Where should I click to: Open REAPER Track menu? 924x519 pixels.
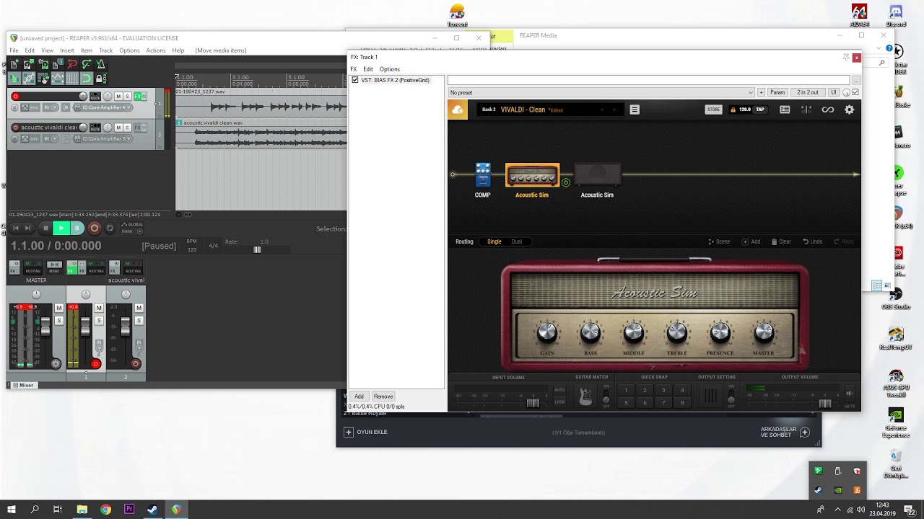(x=105, y=50)
